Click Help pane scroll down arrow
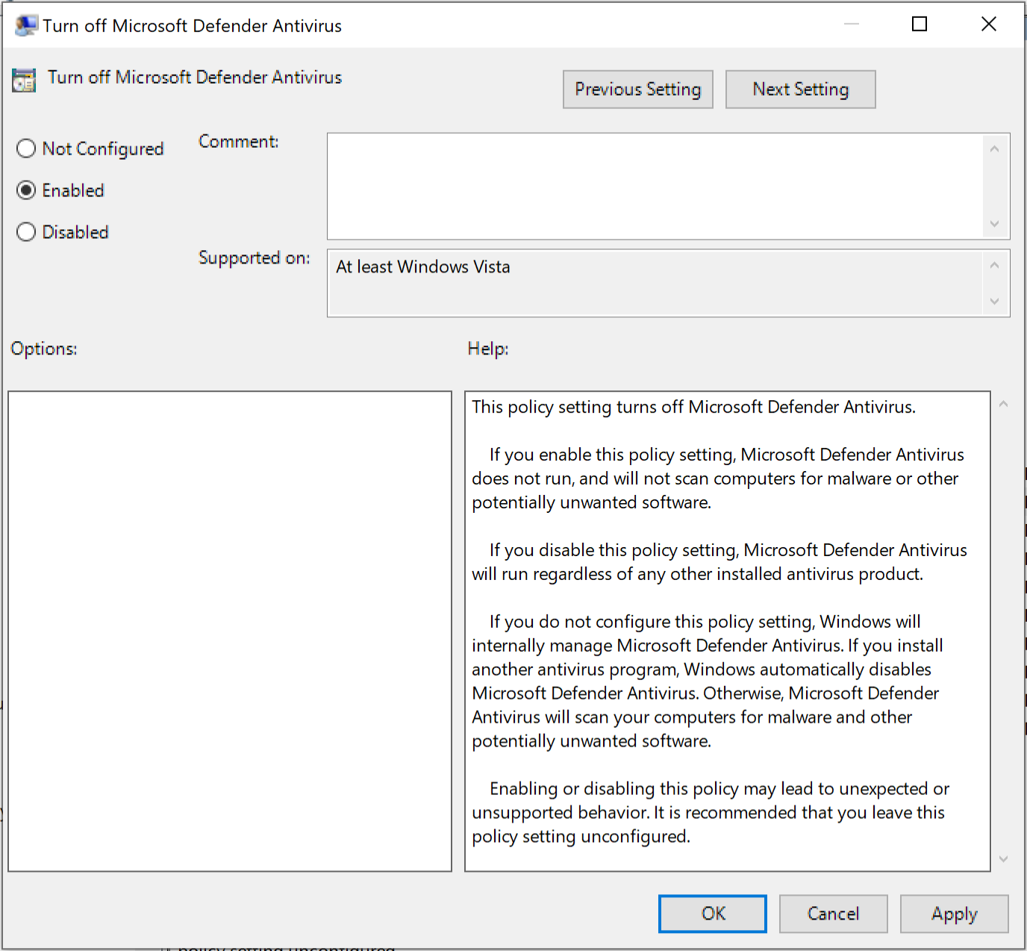This screenshot has width=1027, height=951. 1004,859
